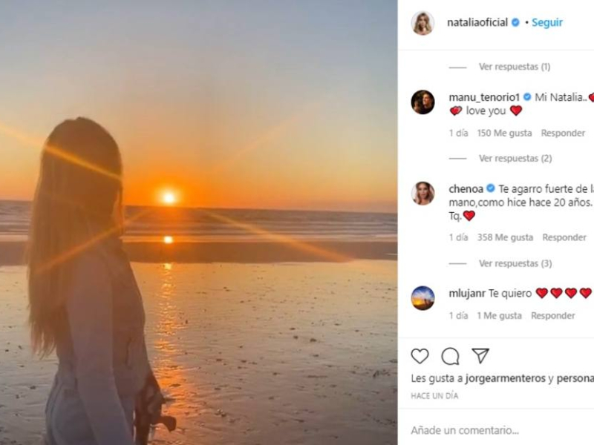Follow nataliaoficial with the Seguir button
The width and height of the screenshot is (594, 445).
[x=547, y=23]
